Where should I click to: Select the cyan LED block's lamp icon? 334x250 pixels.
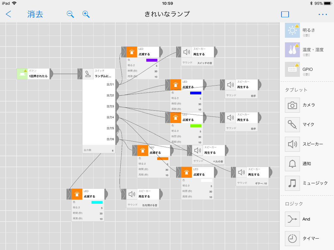pyautogui.click(x=77, y=194)
